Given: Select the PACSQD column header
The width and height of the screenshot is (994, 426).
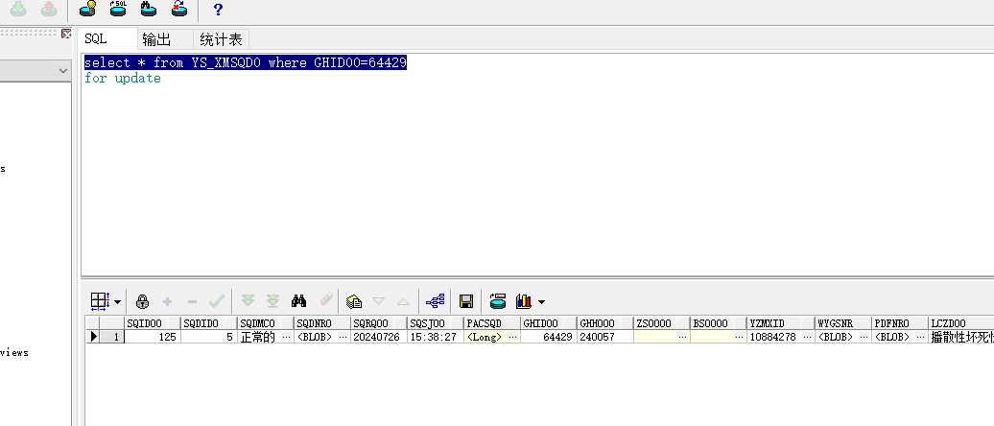Looking at the screenshot, I should pyautogui.click(x=492, y=323).
